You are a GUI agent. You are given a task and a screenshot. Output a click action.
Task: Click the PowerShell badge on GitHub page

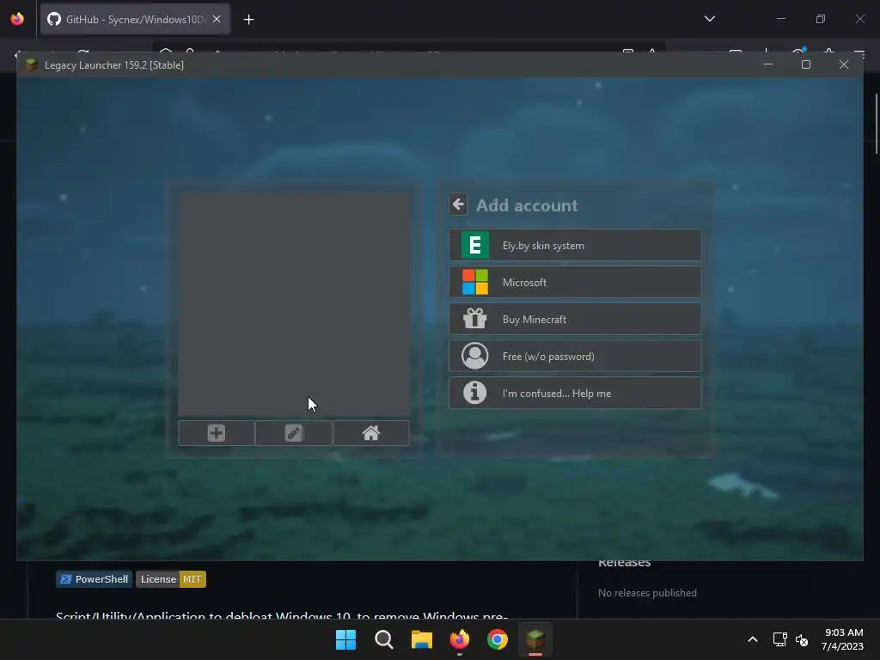click(95, 579)
